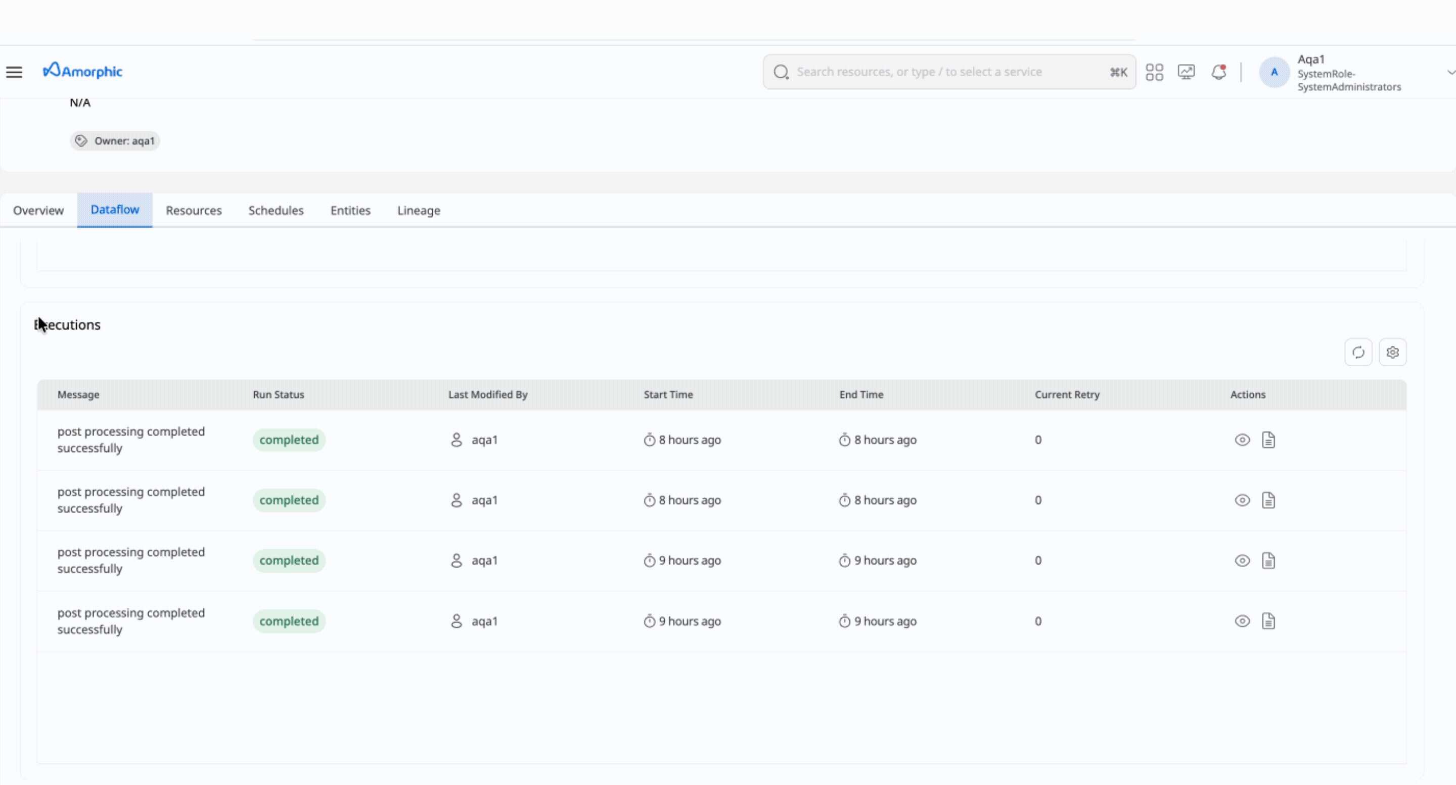Click the End Time column header
The width and height of the screenshot is (1456, 785).
coord(861,395)
